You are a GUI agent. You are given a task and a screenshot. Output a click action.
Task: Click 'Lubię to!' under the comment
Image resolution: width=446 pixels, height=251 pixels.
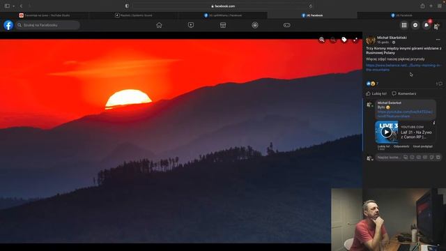(x=383, y=146)
